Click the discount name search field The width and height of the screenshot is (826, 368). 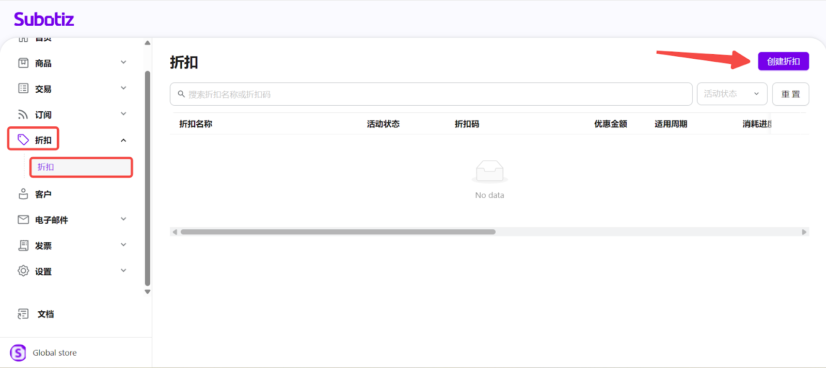[x=431, y=94]
